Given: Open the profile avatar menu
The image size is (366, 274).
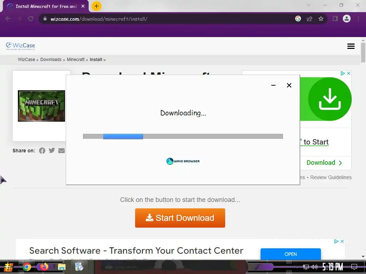Looking at the screenshot, I should click(x=347, y=19).
